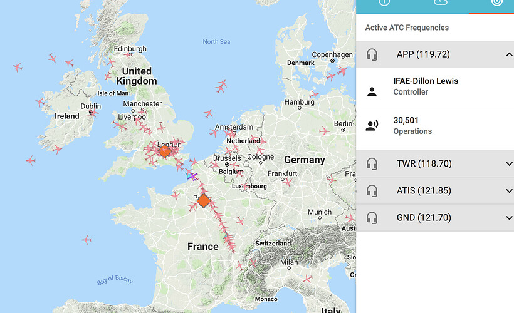Image resolution: width=514 pixels, height=313 pixels.
Task: Click the headset icon beside GND (121.70)
Action: [x=372, y=218]
